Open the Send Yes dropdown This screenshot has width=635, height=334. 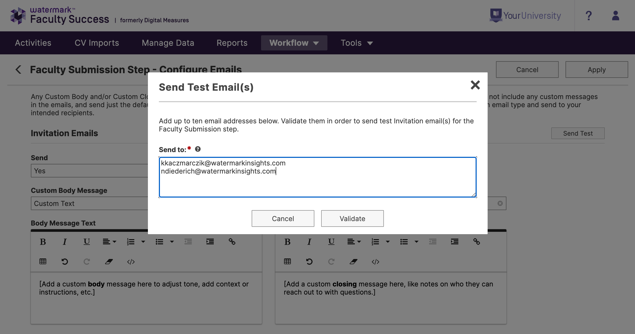tap(89, 171)
